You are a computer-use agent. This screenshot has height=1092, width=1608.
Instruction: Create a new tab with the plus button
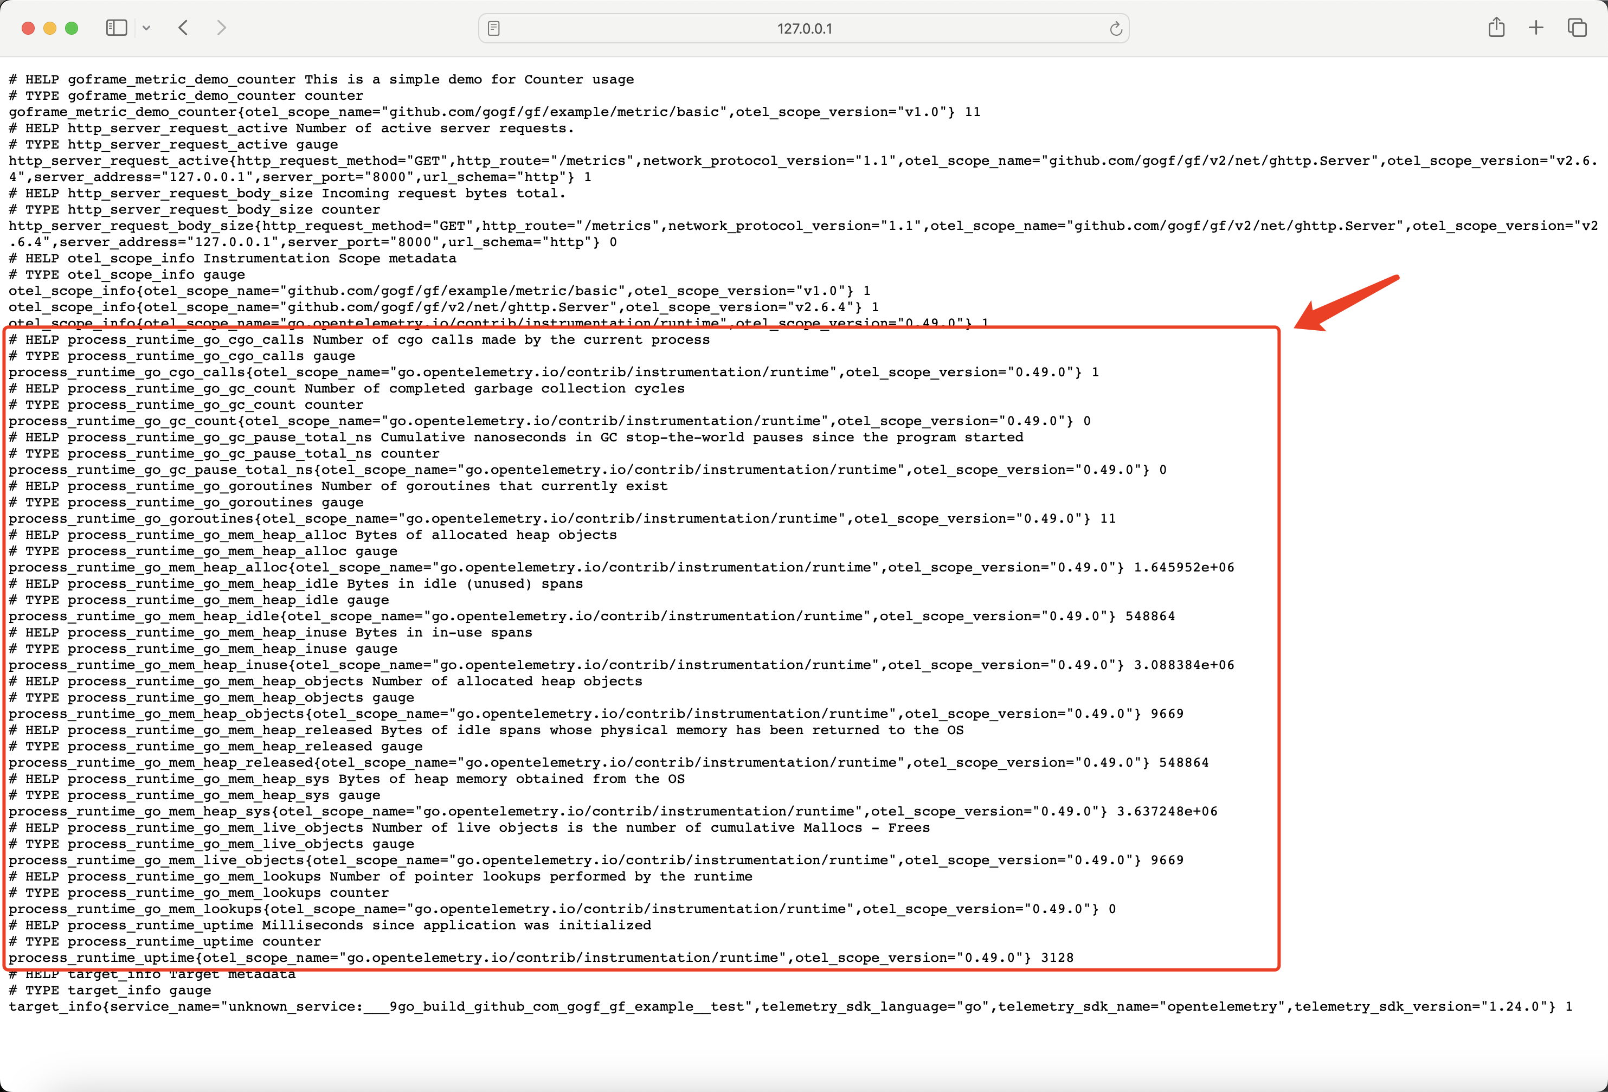[1535, 28]
